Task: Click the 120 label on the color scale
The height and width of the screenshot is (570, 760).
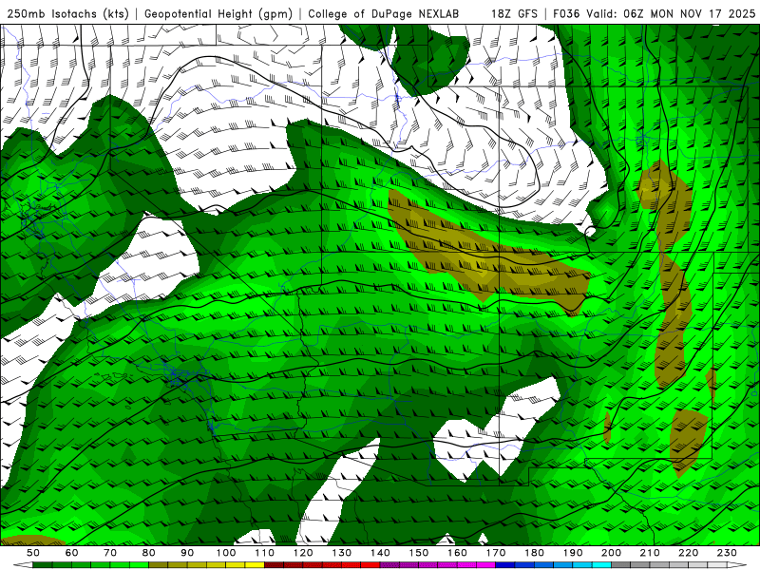Action: click(x=303, y=553)
